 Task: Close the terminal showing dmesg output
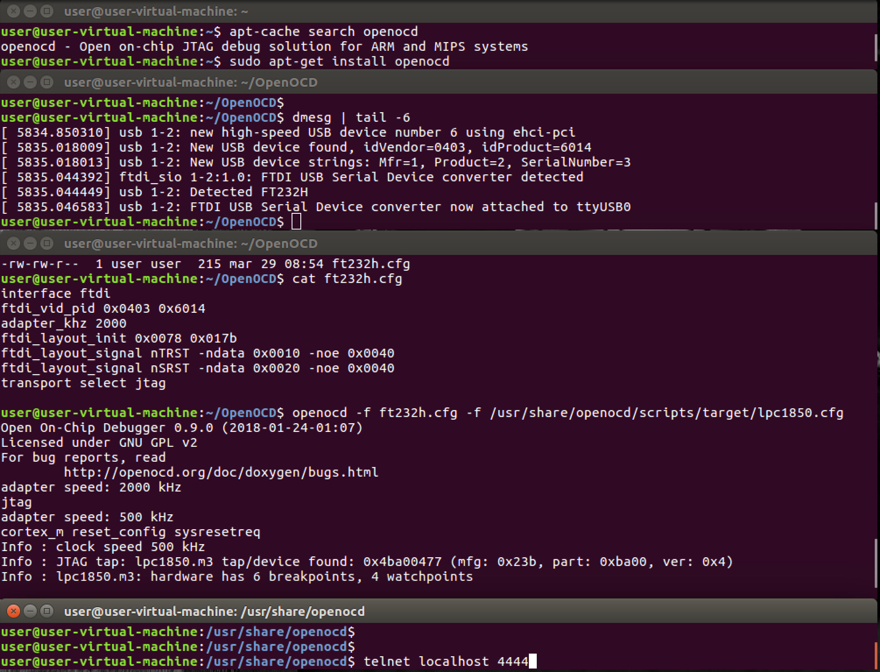(x=14, y=82)
